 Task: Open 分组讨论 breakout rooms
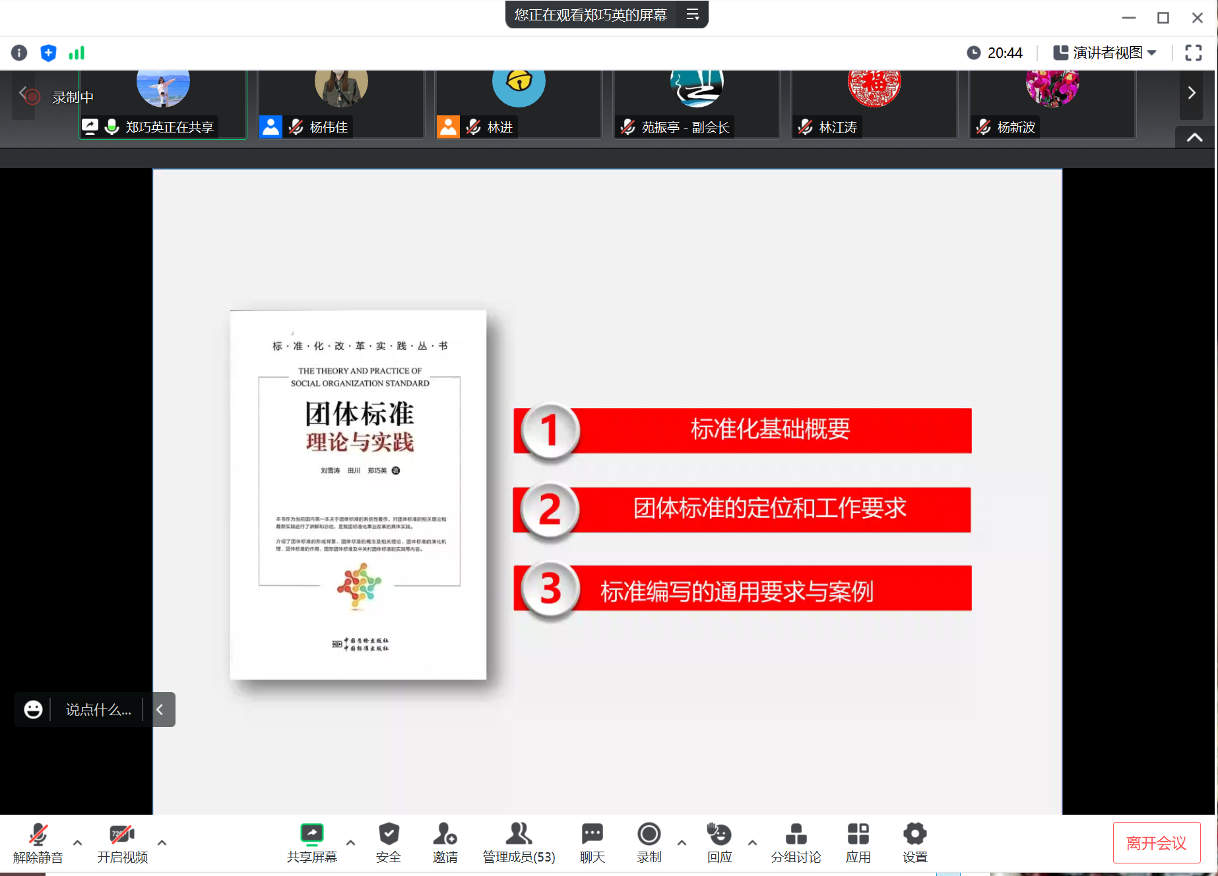(x=796, y=843)
